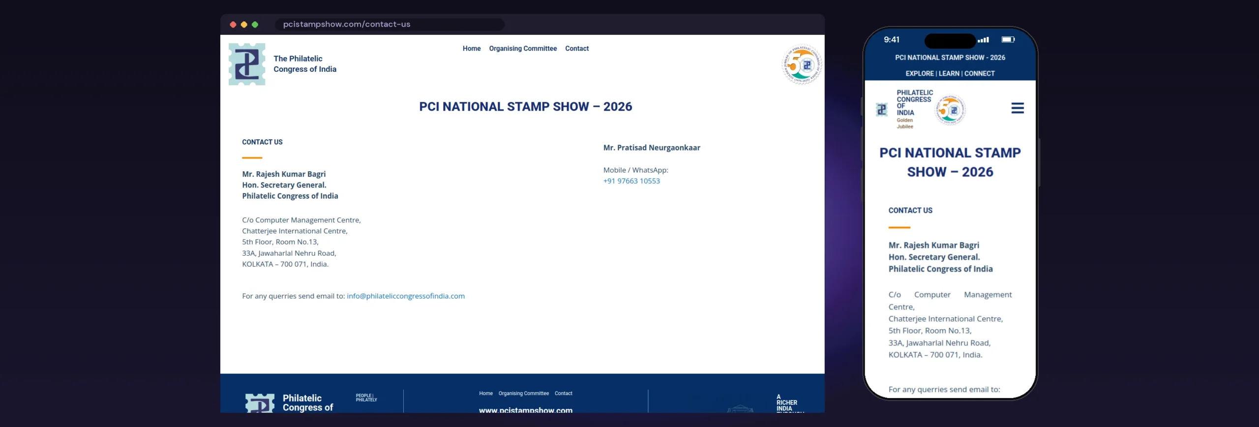1259x427 pixels.
Task: Open Home in the top navigation
Action: 472,48
